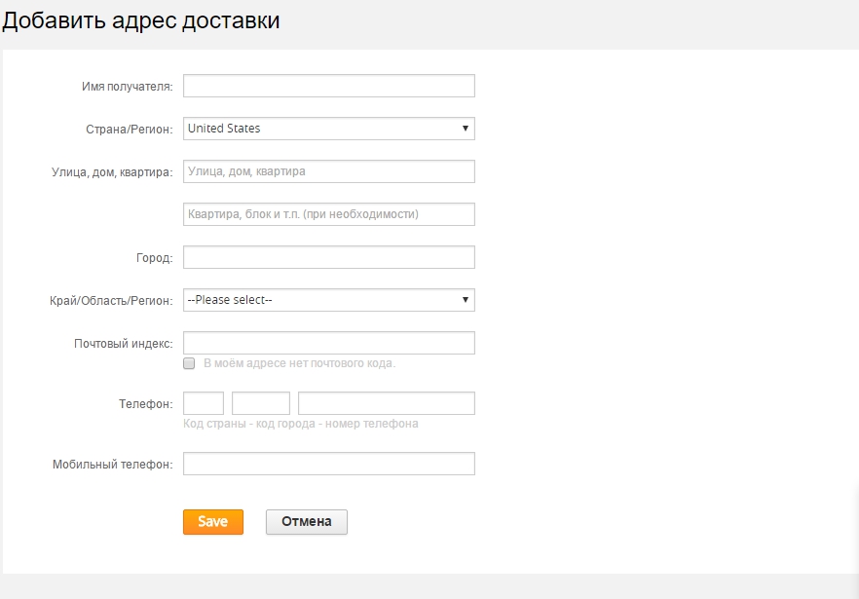Screen dimensions: 859x599
Task: Click the Почтовый индекс postal code field
Action: 328,343
